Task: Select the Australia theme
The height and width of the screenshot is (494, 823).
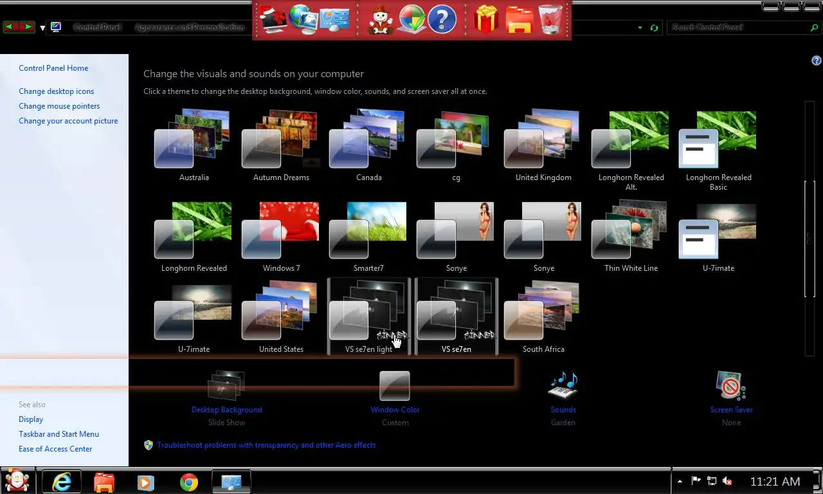Action: 194,145
